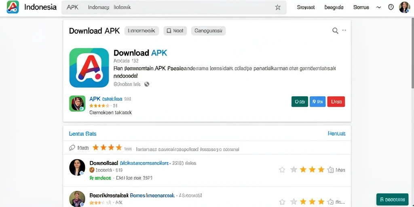Open the Somus header menu
The height and width of the screenshot is (207, 414).
click(361, 7)
